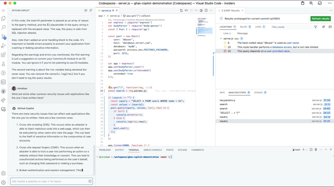334x187 pixels.
Task: Toggle Line column sort order
Action: (226, 33)
